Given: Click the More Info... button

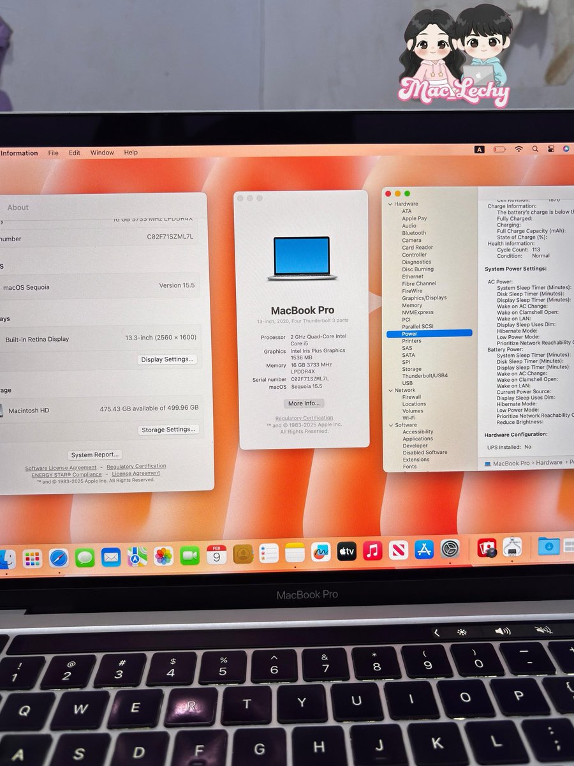Looking at the screenshot, I should tap(304, 403).
